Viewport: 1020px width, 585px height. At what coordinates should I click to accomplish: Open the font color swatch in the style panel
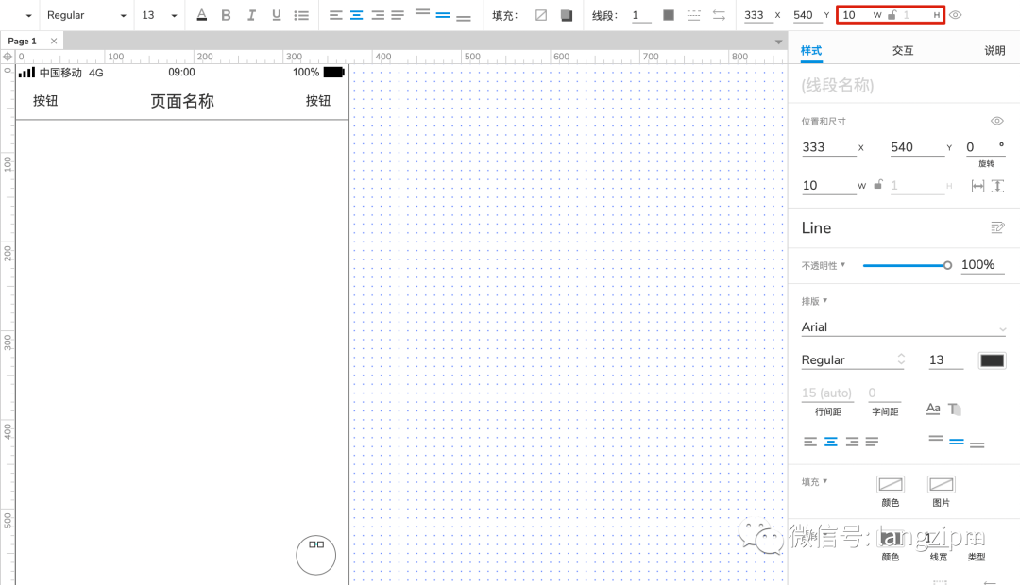pyautogui.click(x=992, y=360)
